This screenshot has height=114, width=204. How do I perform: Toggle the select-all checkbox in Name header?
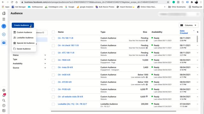tap(53, 32)
